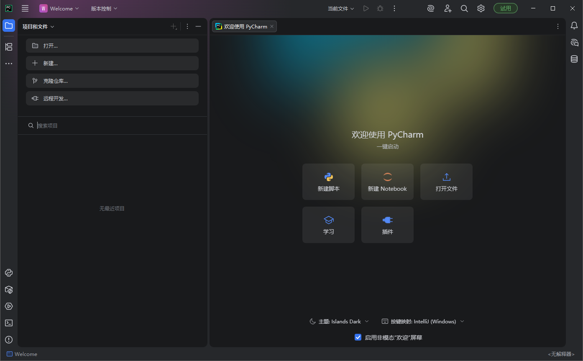Open 克隆仓库 to clone a repository
Viewport: 583px width, 361px height.
[112, 81]
